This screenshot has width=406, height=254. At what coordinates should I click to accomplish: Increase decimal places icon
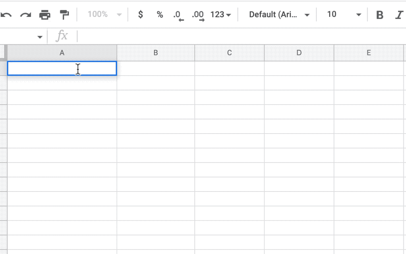click(198, 15)
